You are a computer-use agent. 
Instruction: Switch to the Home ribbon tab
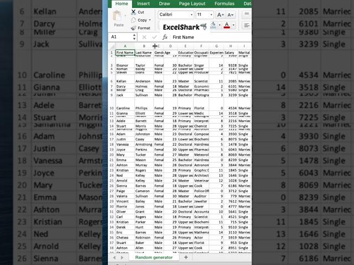122,4
